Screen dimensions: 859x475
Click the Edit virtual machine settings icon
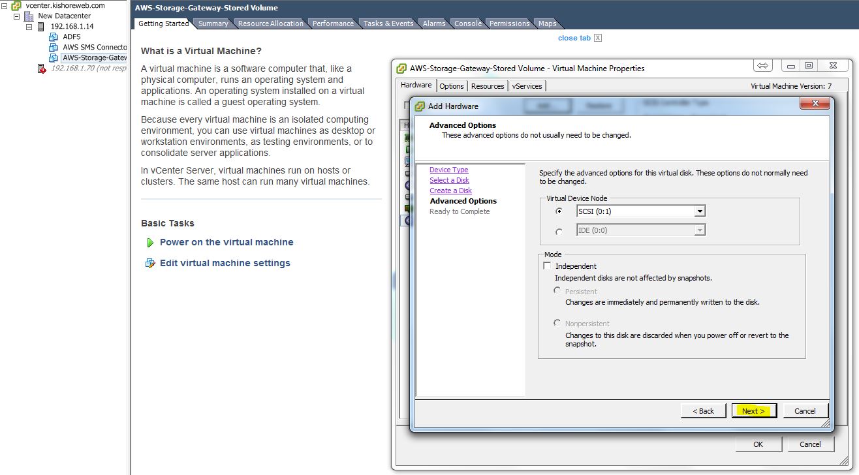(150, 264)
